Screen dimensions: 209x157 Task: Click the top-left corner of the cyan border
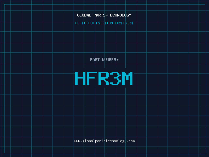coord(4,4)
